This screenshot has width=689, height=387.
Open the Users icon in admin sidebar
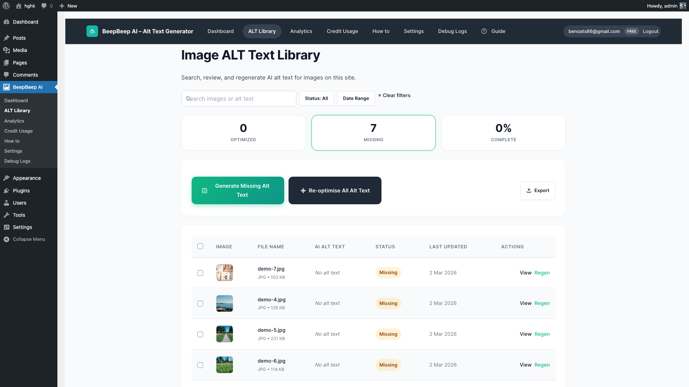tap(6, 203)
